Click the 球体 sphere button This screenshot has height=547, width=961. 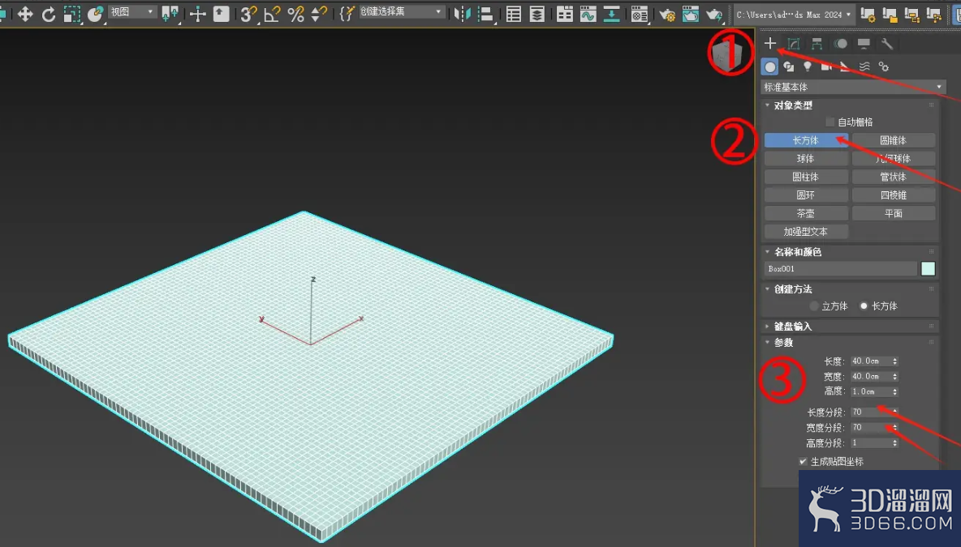click(806, 159)
